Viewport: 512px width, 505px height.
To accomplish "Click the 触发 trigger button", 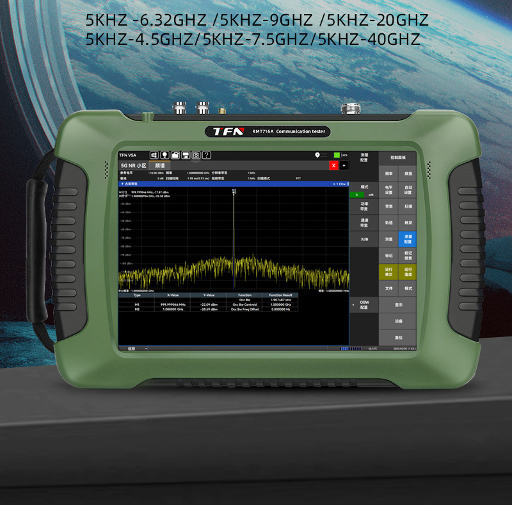I will (408, 223).
